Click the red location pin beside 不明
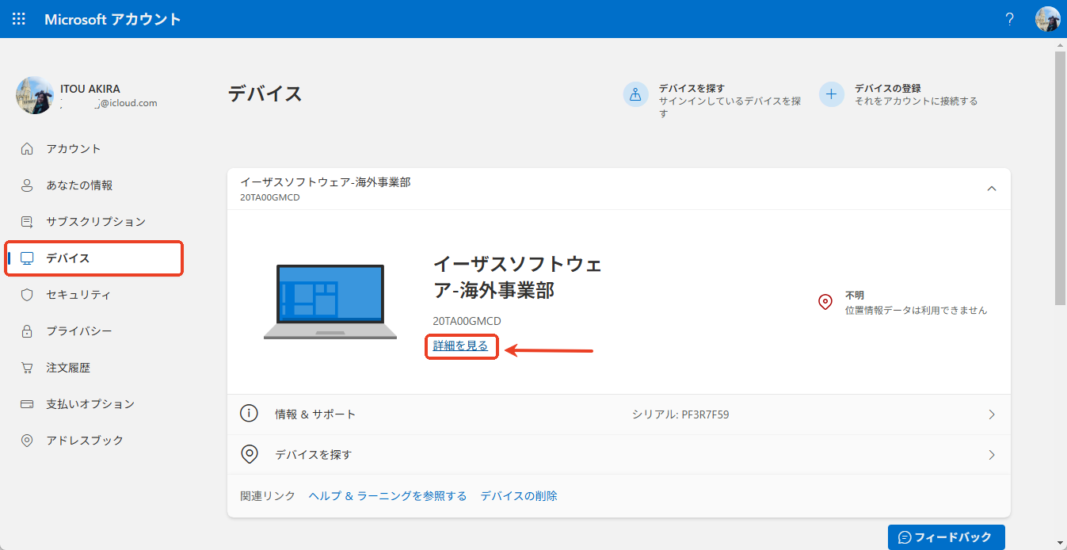Viewport: 1067px width, 550px height. coord(825,302)
